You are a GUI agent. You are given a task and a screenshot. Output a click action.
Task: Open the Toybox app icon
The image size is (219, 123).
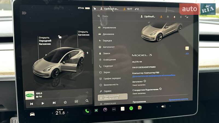pos(140,108)
